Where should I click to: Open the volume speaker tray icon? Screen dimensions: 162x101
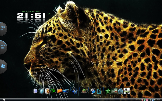click(x=155, y=100)
